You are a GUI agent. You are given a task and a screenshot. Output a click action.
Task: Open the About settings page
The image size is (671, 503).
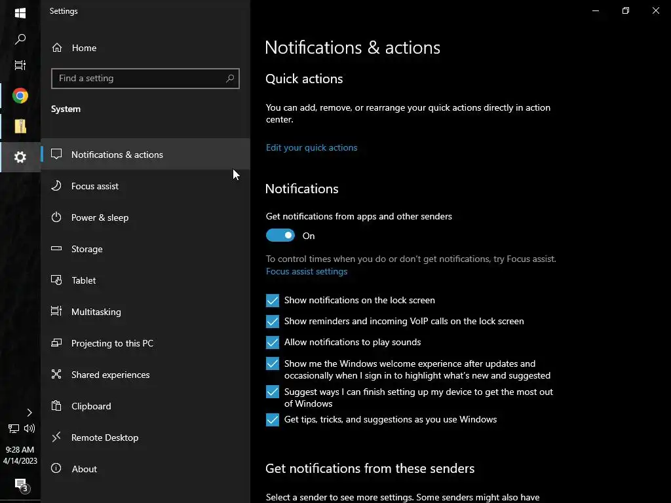pyautogui.click(x=84, y=469)
